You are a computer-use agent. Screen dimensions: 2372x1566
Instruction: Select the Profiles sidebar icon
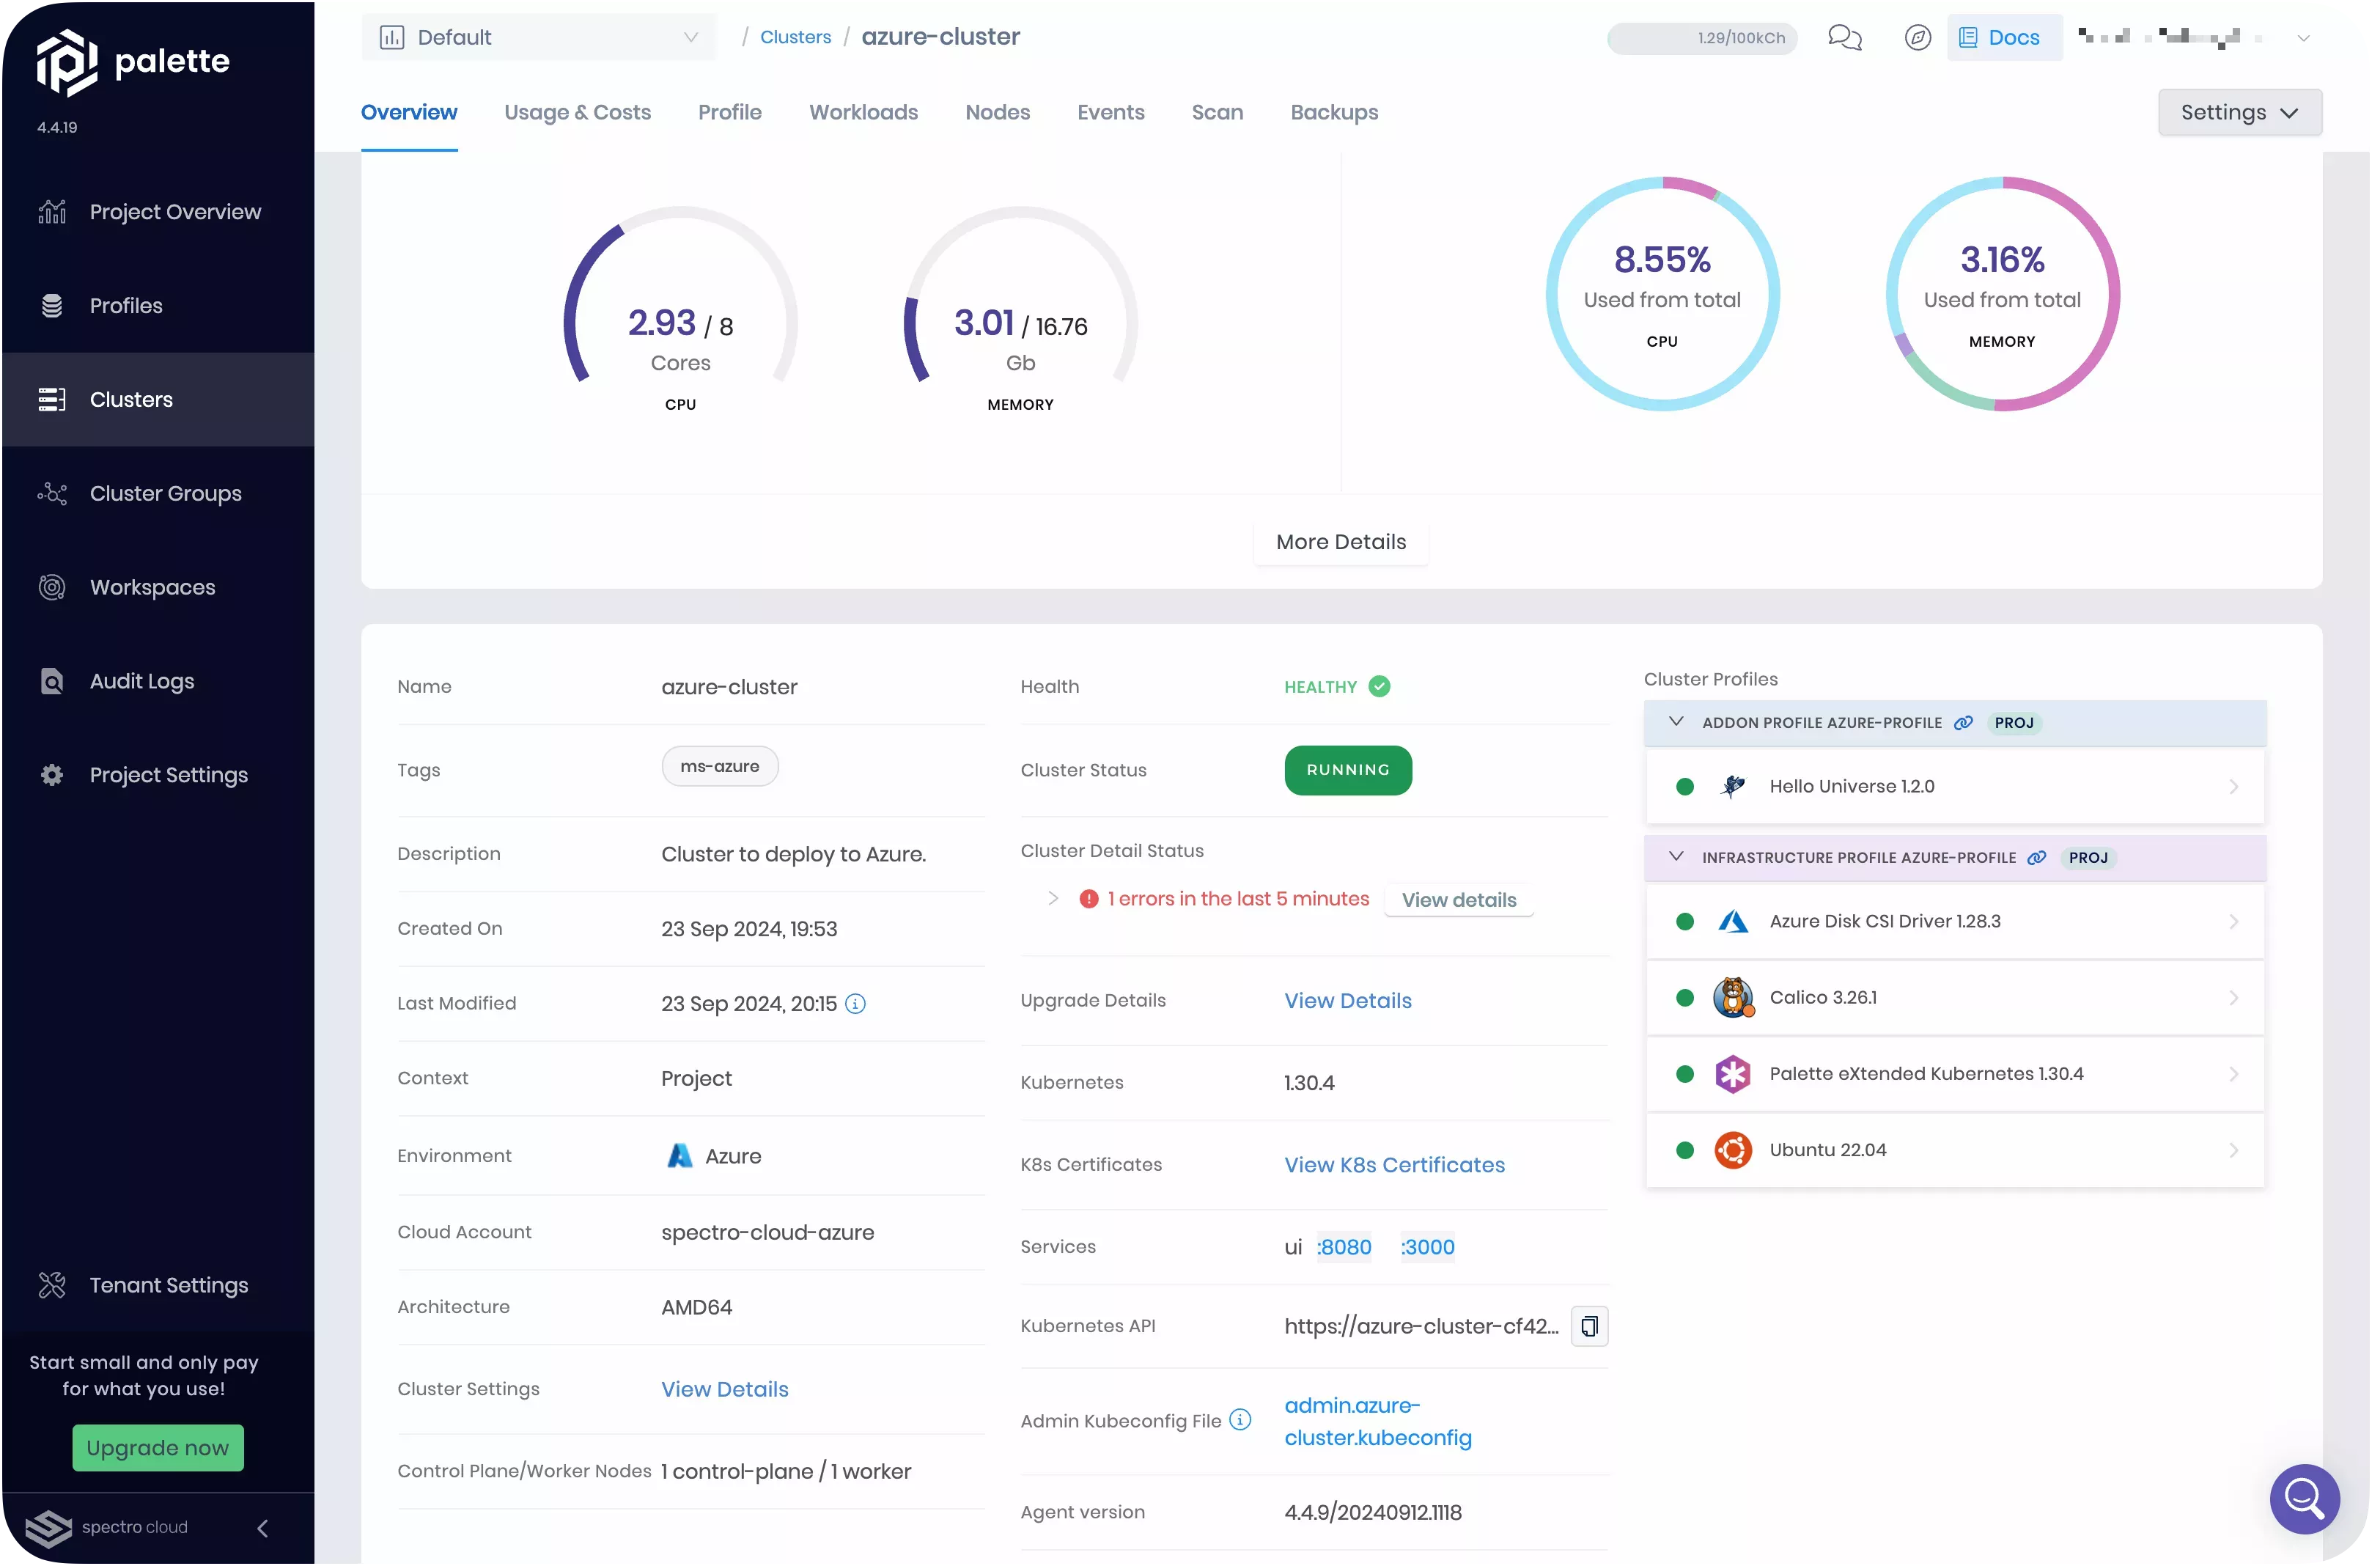tap(52, 304)
